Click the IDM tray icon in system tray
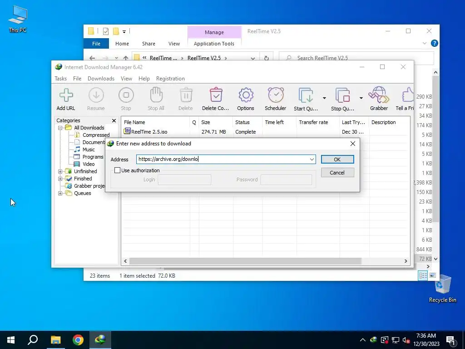The image size is (465, 349). pos(373,340)
